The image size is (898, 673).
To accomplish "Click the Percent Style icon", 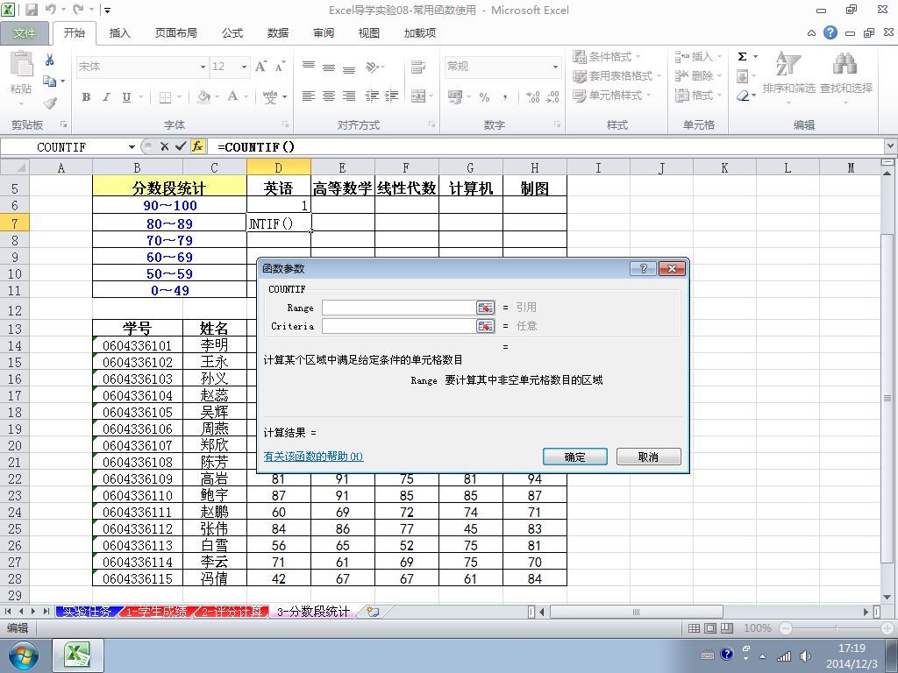I will pos(484,96).
